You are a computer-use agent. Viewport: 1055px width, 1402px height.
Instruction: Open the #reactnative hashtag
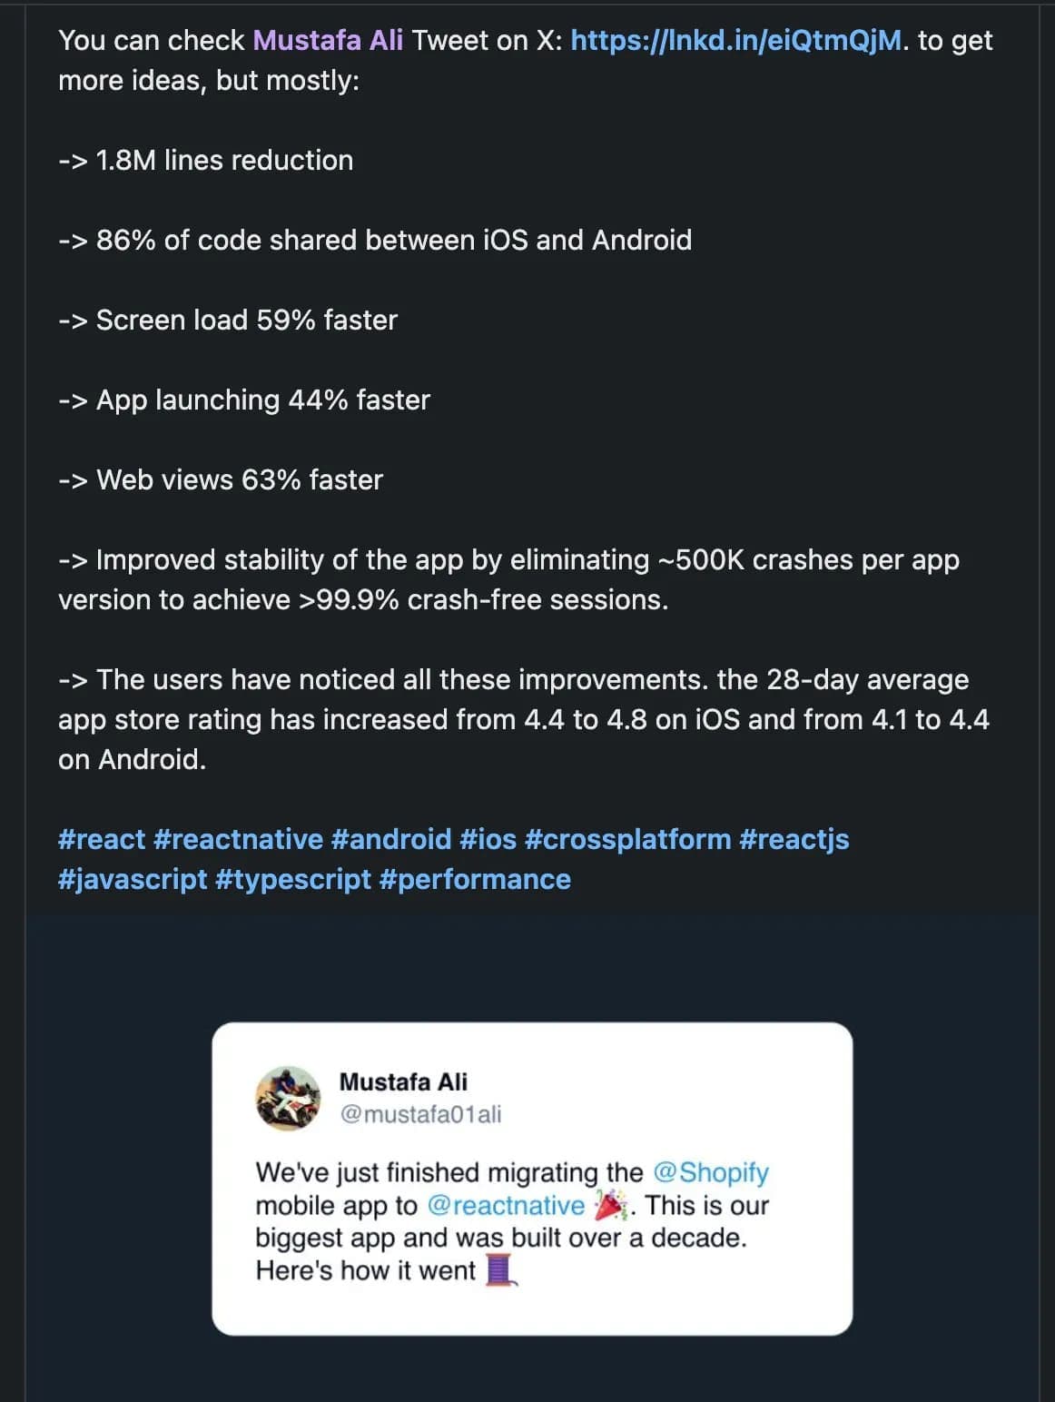tap(238, 839)
